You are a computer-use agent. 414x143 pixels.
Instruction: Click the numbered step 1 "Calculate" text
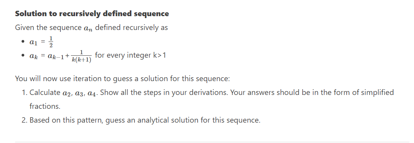[45, 93]
